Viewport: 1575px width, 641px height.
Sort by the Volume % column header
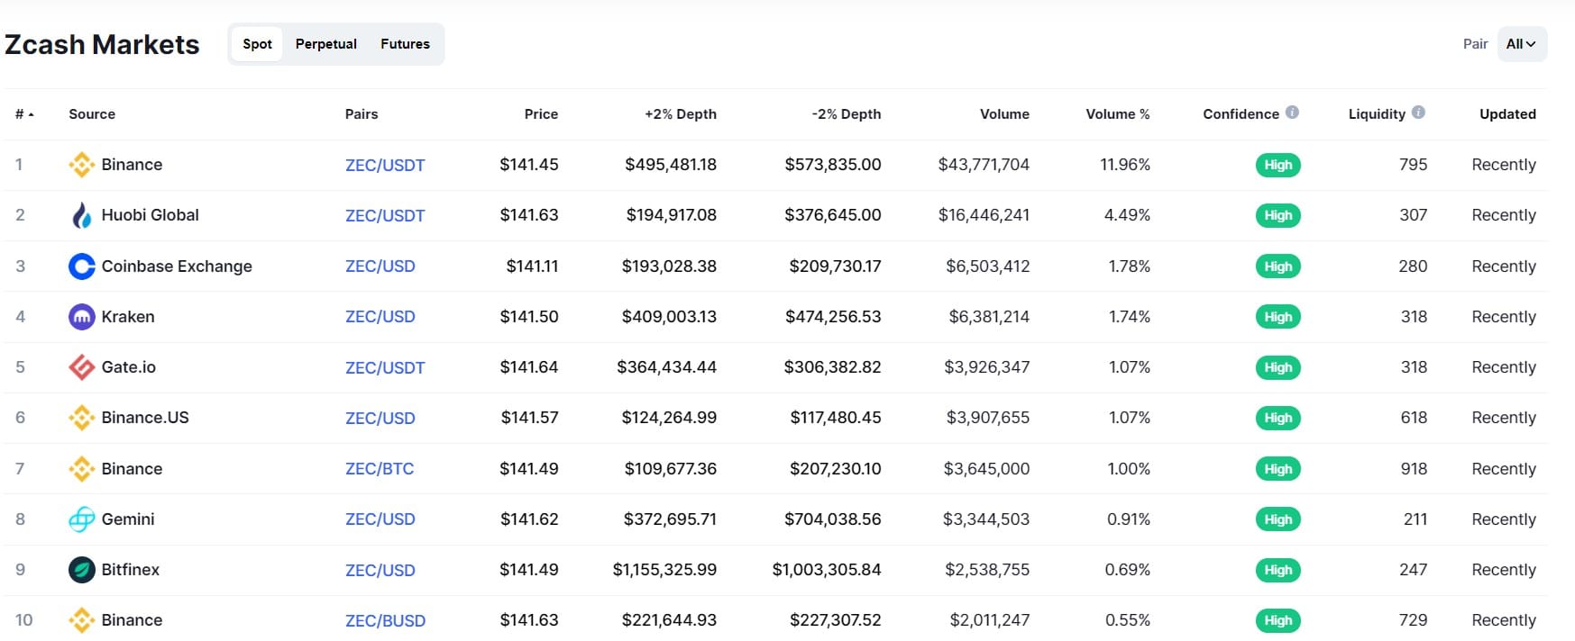[1118, 114]
